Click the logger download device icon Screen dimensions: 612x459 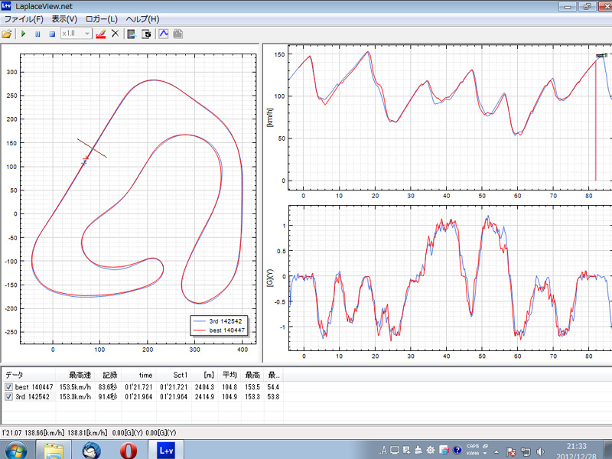point(132,34)
